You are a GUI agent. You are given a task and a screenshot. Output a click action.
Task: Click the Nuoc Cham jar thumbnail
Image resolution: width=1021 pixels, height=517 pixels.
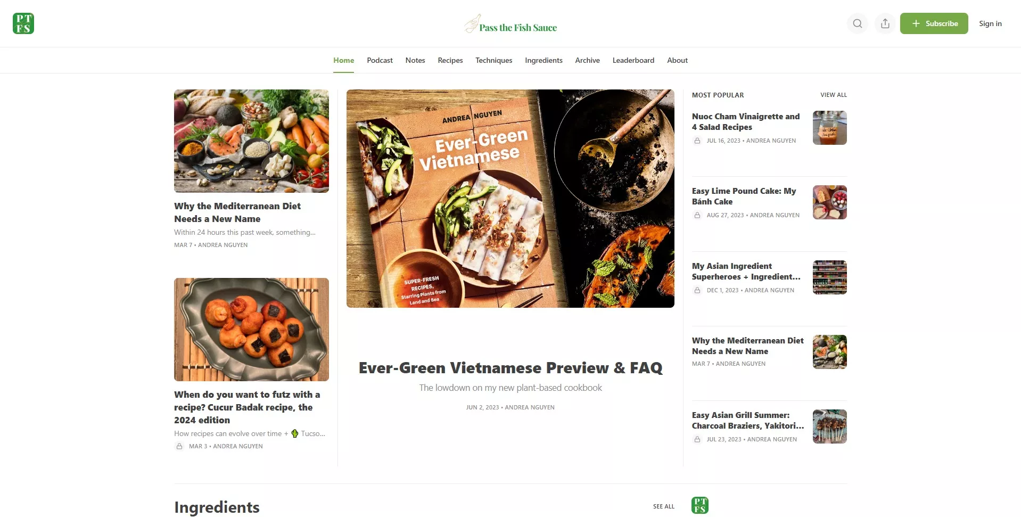click(x=830, y=128)
